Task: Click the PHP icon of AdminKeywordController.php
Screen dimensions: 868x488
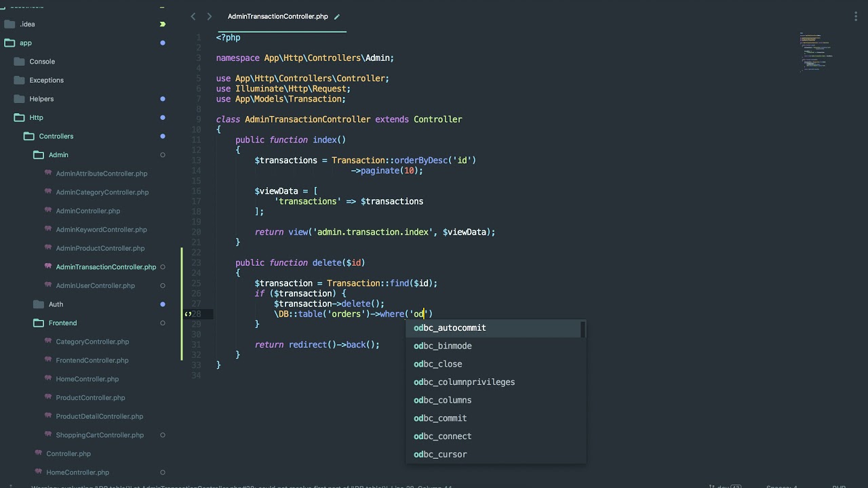Action: pos(48,229)
